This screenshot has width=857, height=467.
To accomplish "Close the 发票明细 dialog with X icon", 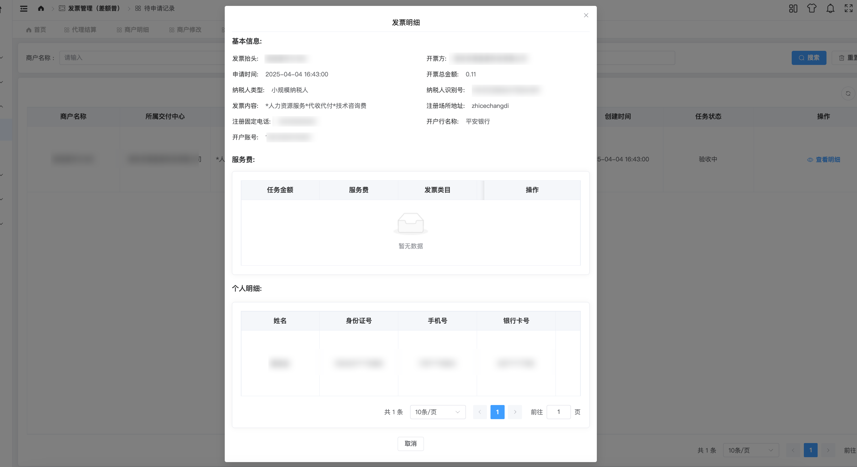I will click(586, 15).
